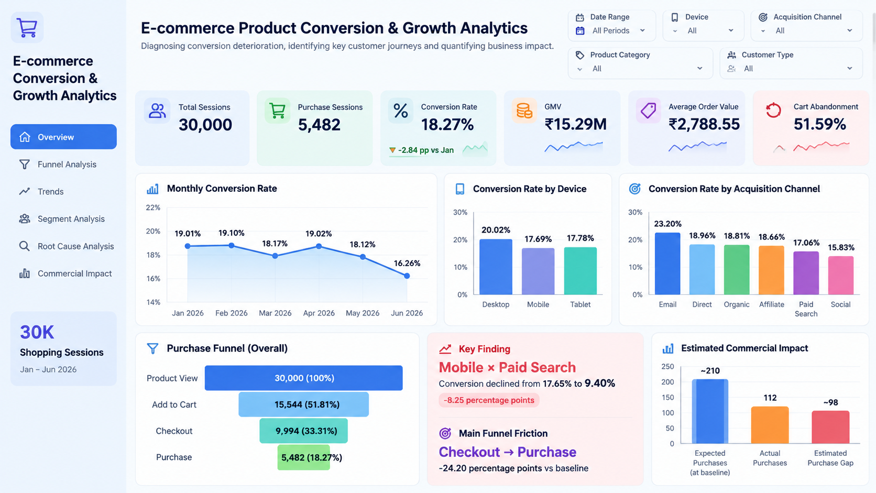Switch to Commercial Impact section

(63, 273)
